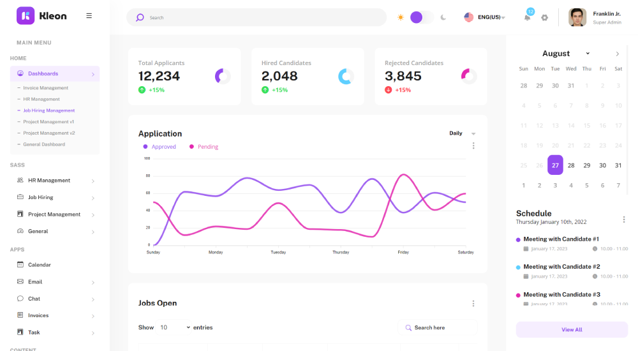Open the settings gear icon
The width and height of the screenshot is (638, 351).
click(x=544, y=17)
